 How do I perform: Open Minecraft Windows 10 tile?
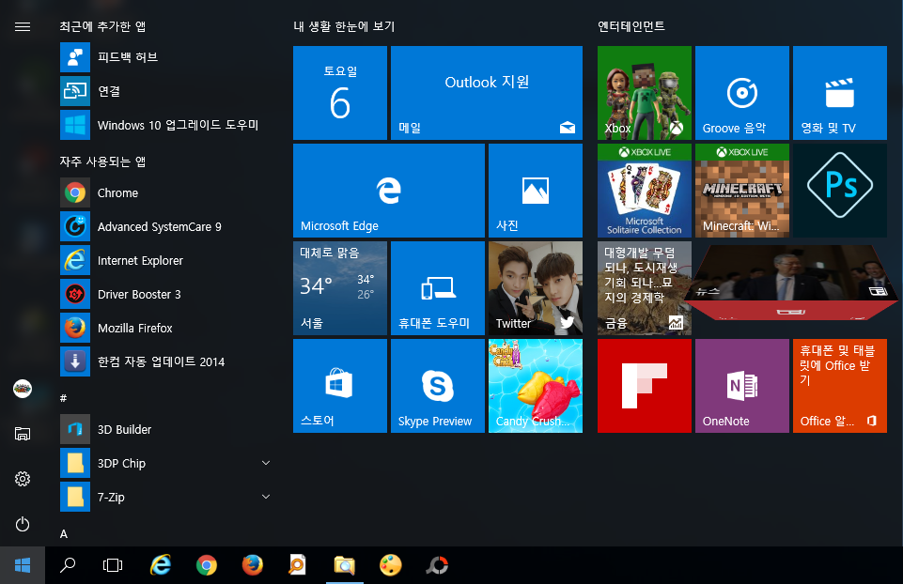point(741,190)
